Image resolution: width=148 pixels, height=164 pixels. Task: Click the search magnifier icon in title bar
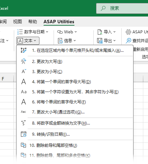click(x=103, y=8)
